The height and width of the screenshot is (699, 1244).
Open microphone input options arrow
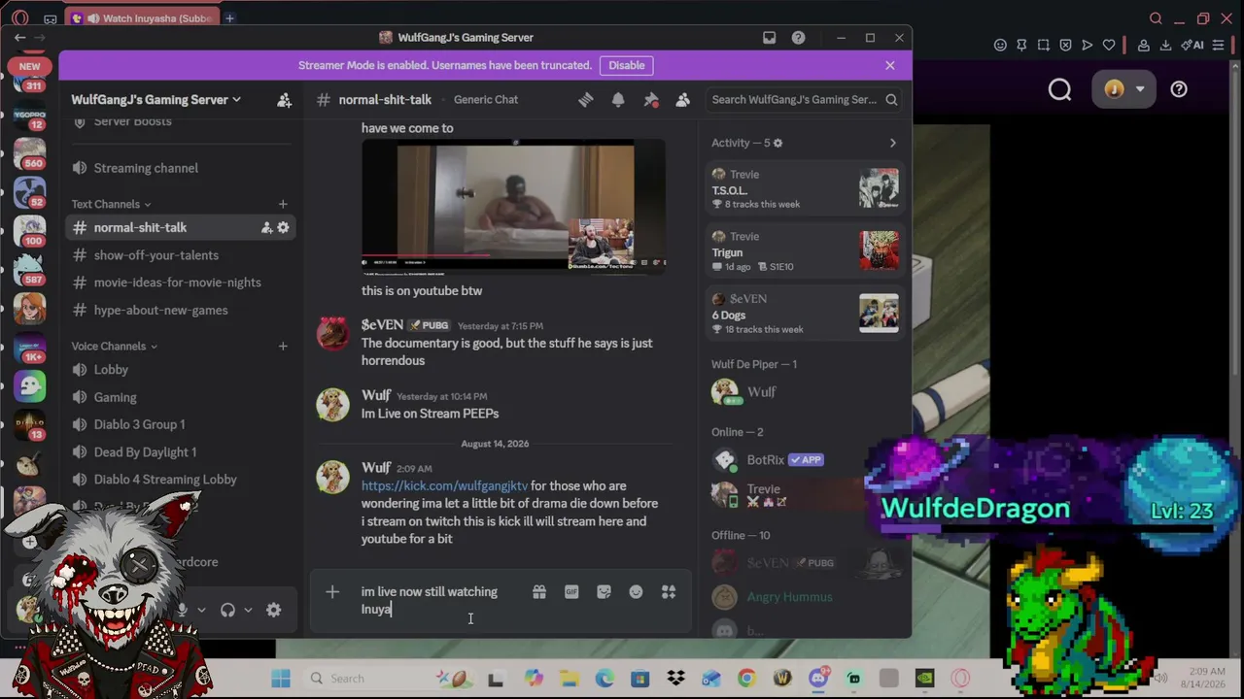[x=201, y=610]
